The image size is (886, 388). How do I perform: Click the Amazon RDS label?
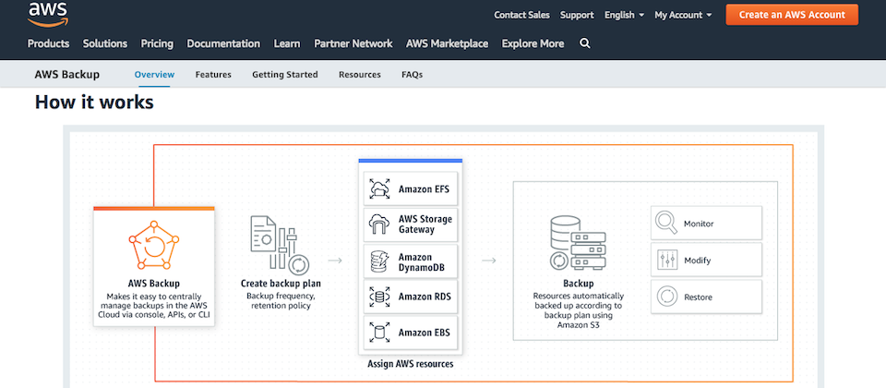click(x=425, y=296)
